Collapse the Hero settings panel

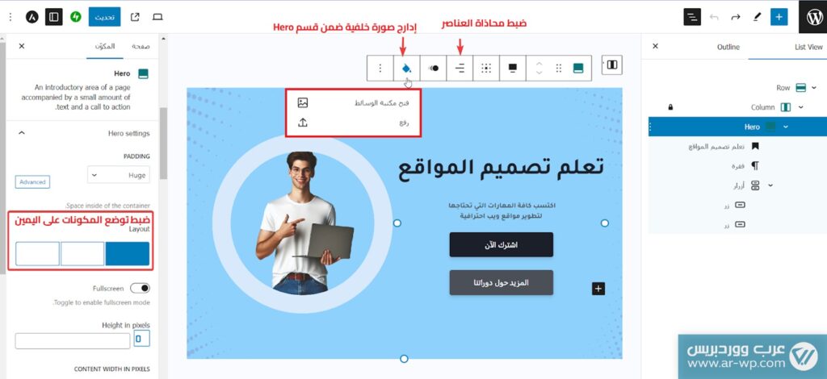[x=22, y=133]
